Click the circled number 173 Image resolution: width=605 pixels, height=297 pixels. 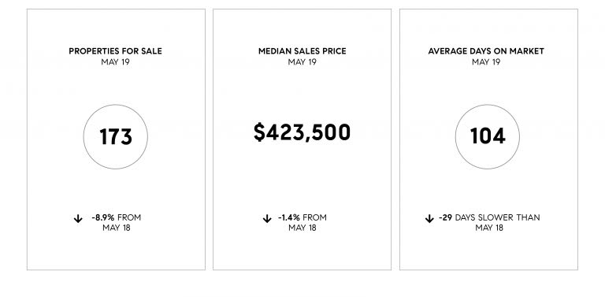click(115, 136)
